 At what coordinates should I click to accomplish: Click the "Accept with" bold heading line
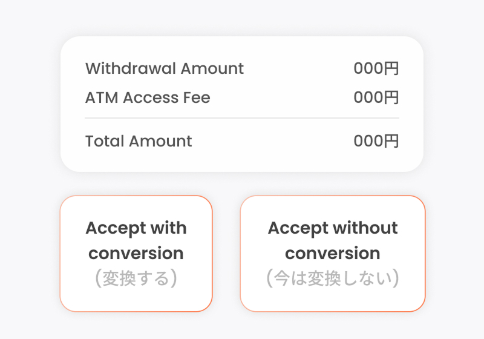[136, 228]
